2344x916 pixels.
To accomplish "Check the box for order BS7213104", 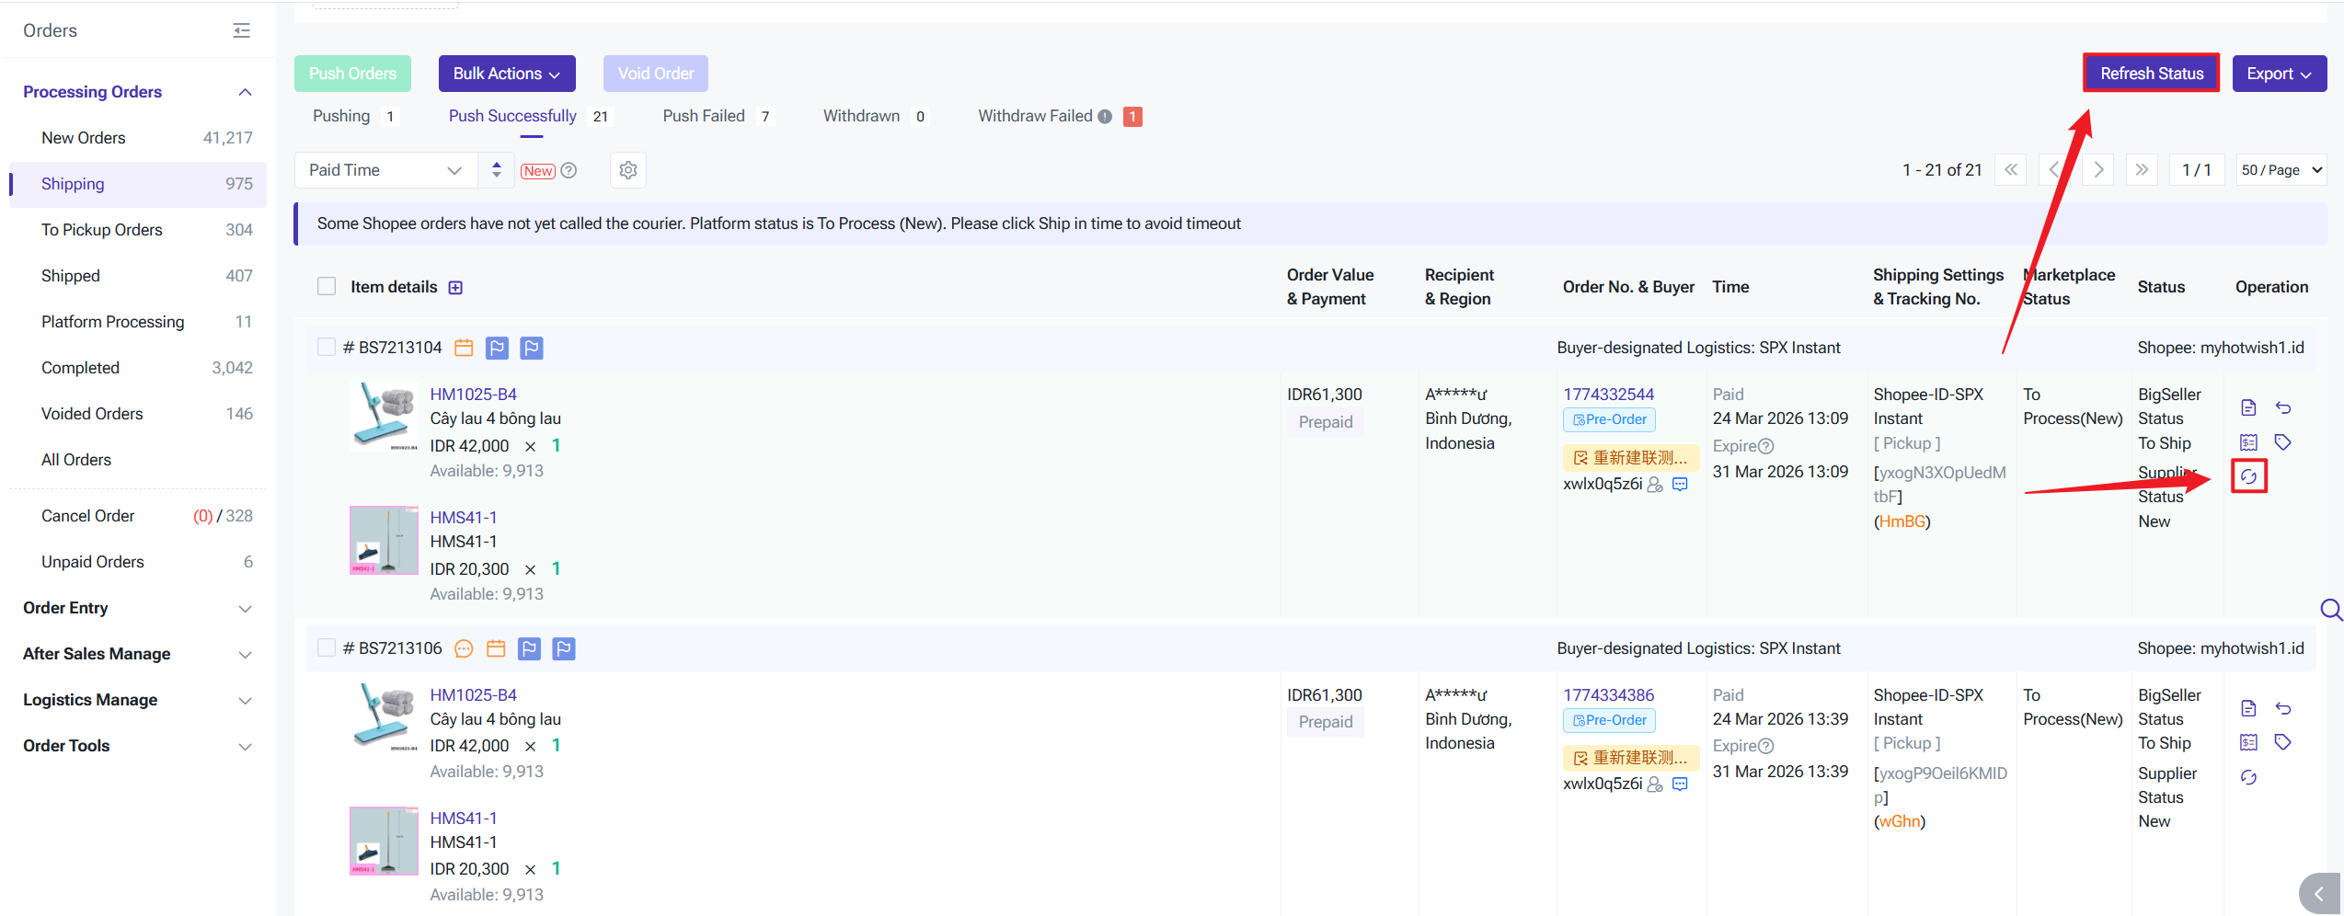I will click(x=327, y=347).
